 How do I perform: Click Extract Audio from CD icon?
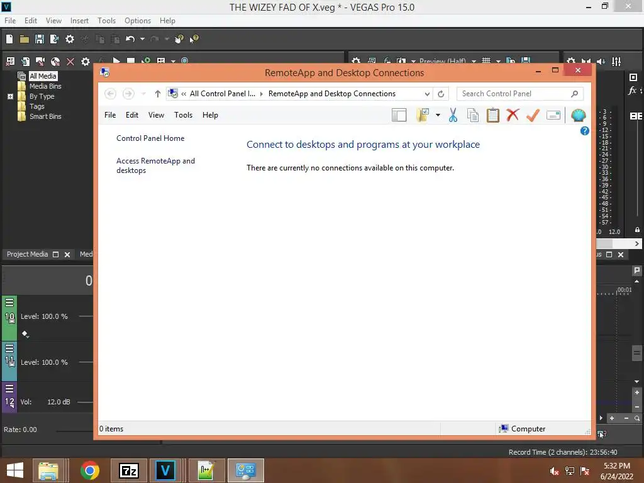pos(55,62)
